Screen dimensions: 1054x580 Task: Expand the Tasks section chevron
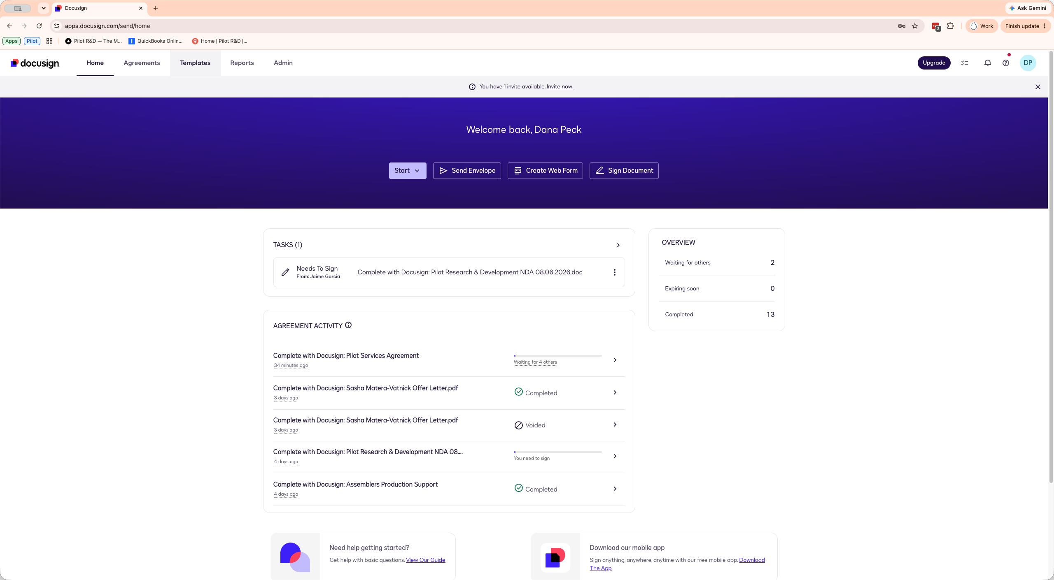click(618, 245)
